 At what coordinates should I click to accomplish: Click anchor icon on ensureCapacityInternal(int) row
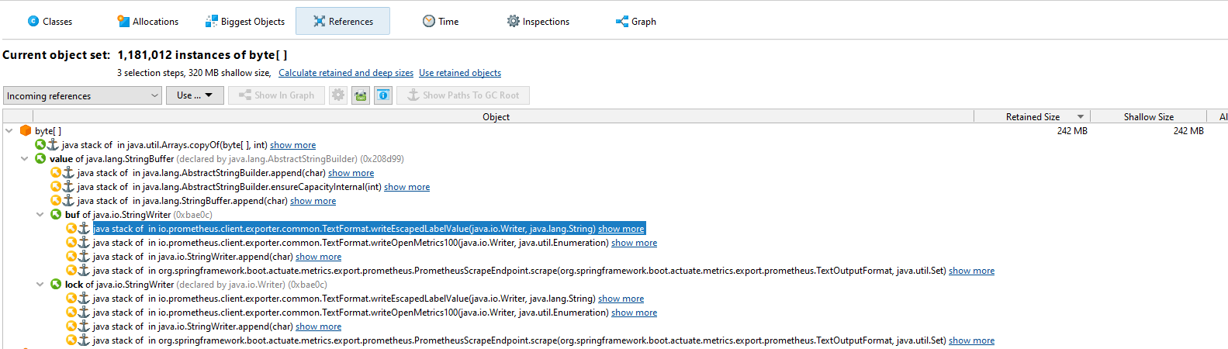(x=68, y=187)
